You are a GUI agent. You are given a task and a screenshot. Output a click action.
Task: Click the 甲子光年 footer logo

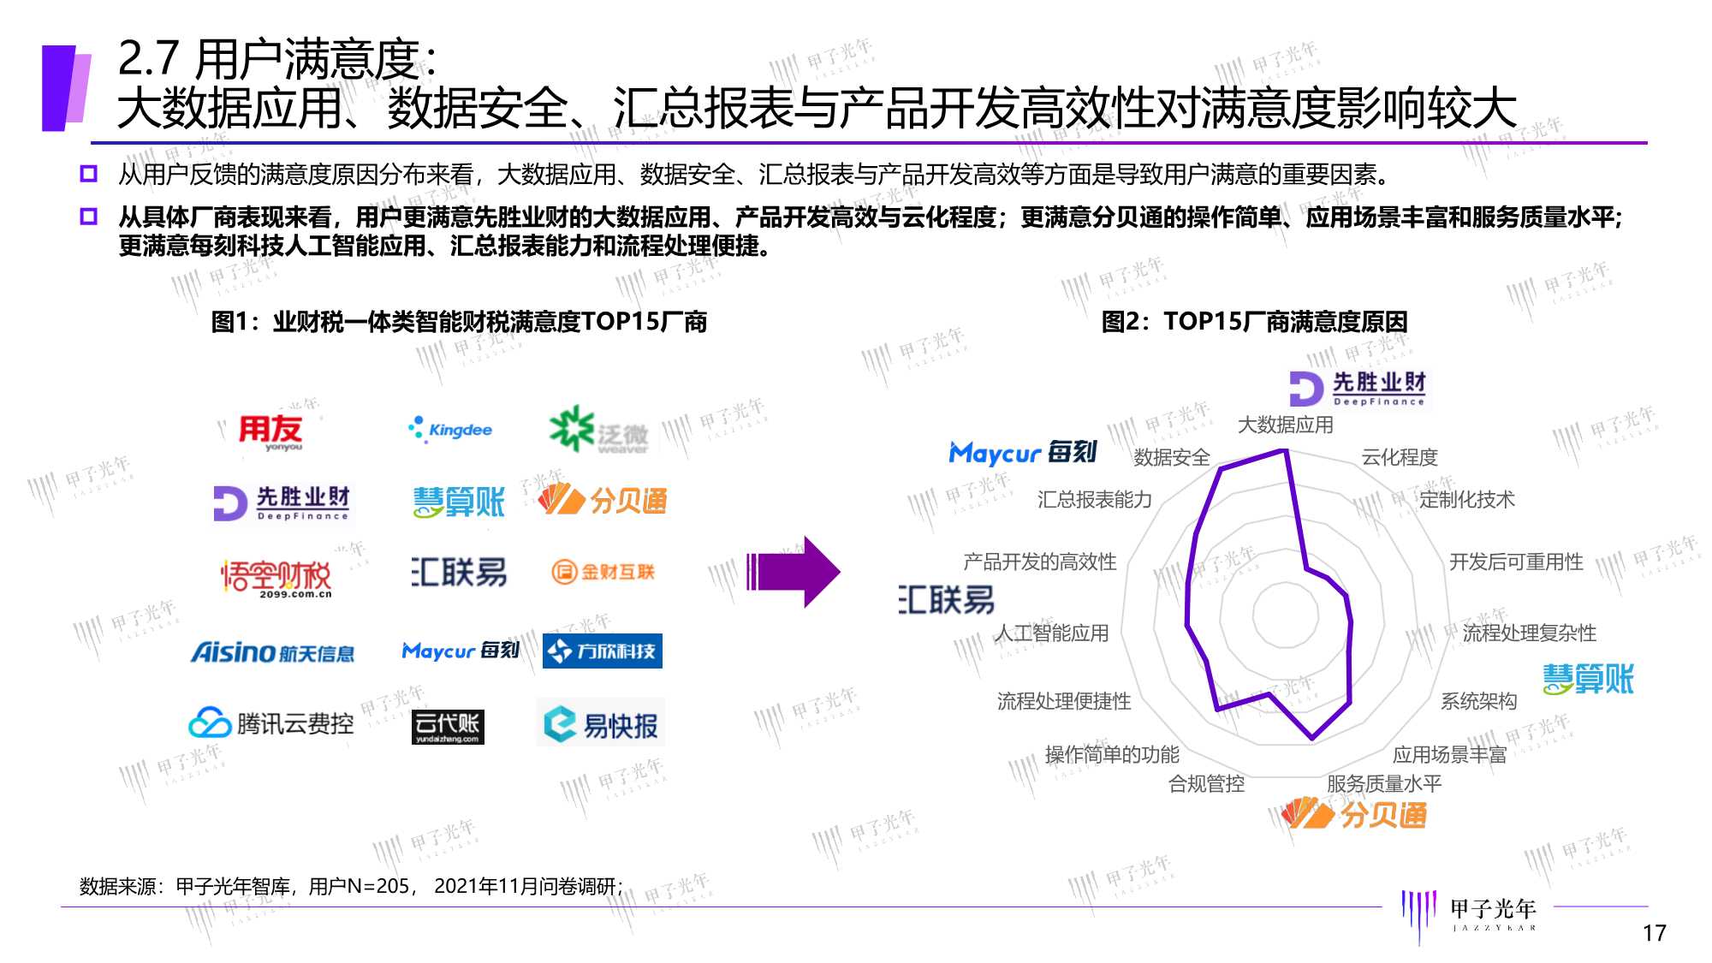tap(1469, 916)
